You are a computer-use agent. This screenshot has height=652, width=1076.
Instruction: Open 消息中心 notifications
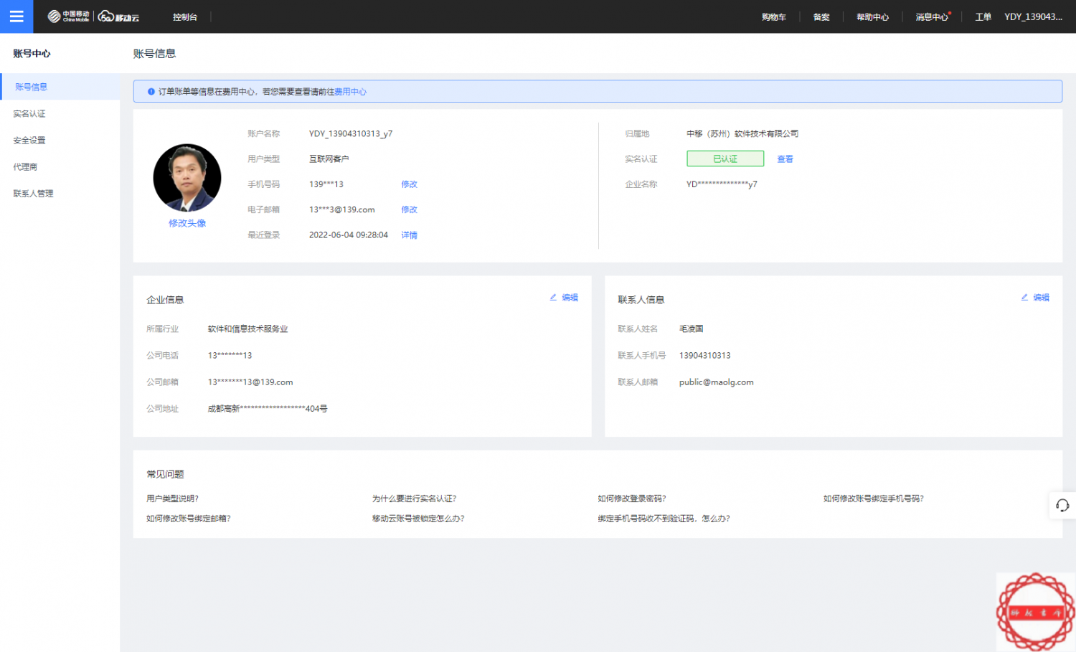pos(932,17)
